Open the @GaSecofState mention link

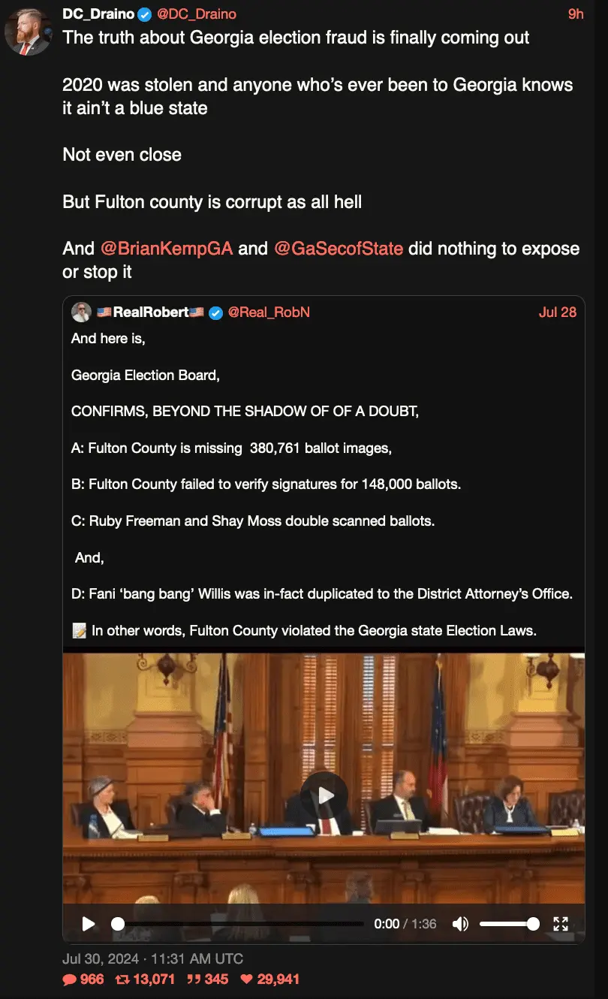click(x=339, y=249)
